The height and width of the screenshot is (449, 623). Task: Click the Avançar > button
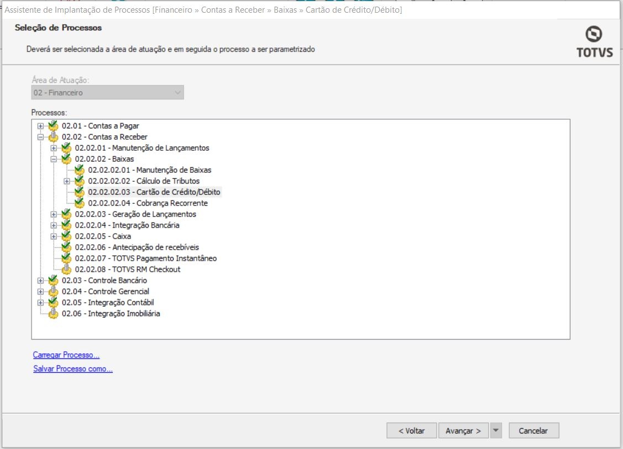(x=463, y=431)
